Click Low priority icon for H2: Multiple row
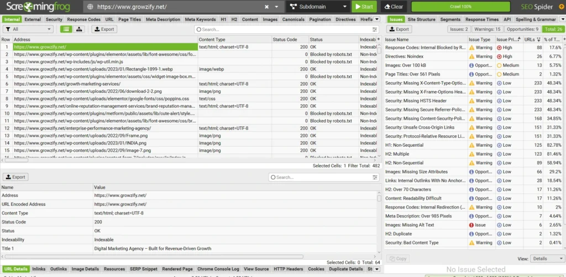The width and height of the screenshot is (566, 277). [x=499, y=154]
